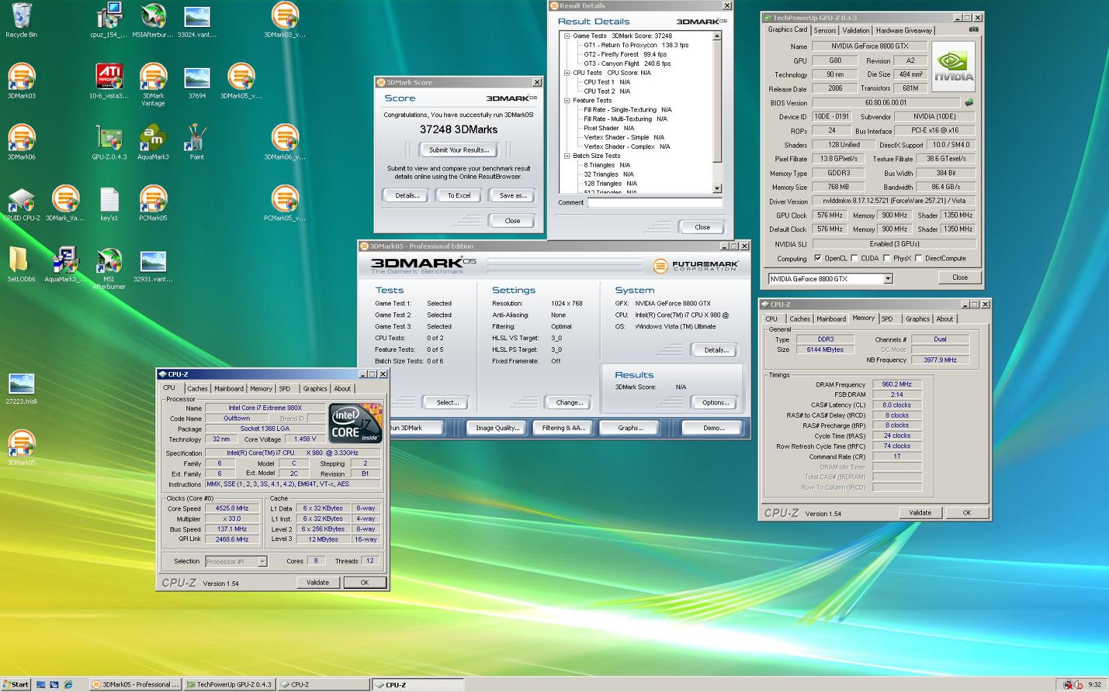Screen dimensions: 1109x692
Task: Click the Internet Explorer quick launch icon
Action: click(68, 684)
